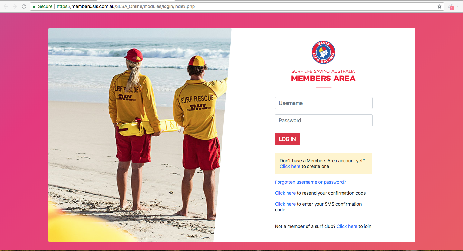This screenshot has width=463, height=251.
Task: Reload the page with the refresh icon
Action: tap(24, 6)
